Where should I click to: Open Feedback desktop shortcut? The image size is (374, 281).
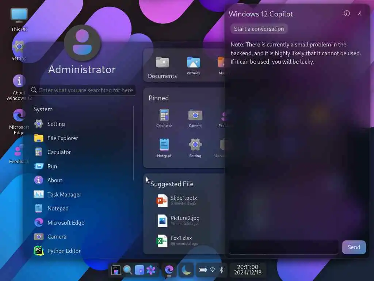(x=19, y=154)
